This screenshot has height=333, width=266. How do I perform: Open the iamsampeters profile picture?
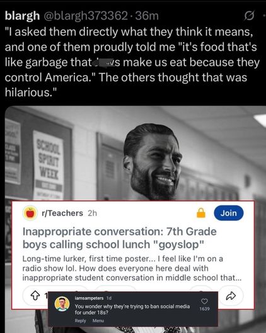pyautogui.click(x=62, y=304)
